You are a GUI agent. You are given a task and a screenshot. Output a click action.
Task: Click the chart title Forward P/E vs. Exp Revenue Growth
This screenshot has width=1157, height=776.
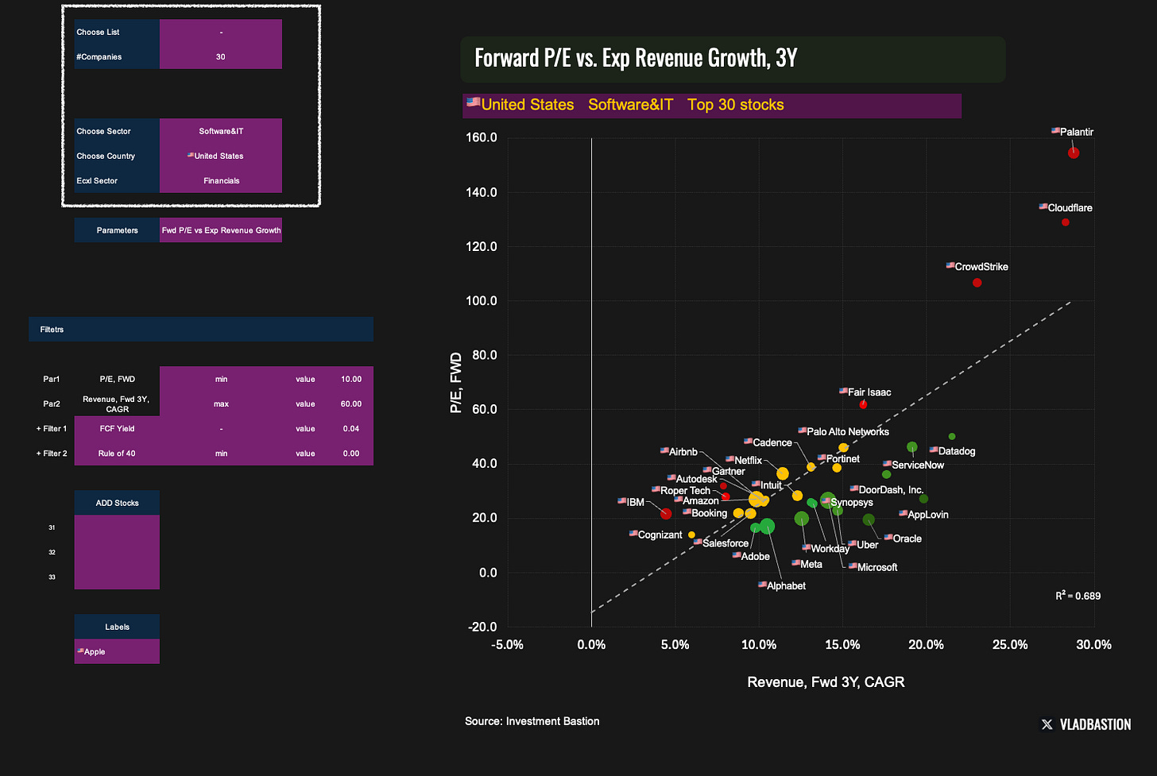pyautogui.click(x=636, y=58)
